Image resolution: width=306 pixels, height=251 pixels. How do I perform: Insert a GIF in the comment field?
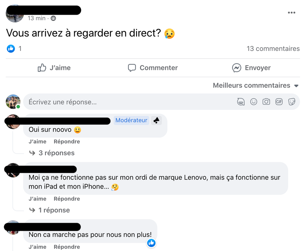279,102
